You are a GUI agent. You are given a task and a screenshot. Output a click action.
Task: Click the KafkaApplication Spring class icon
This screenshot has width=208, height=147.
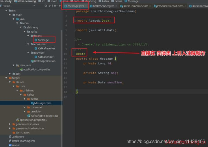(32, 61)
